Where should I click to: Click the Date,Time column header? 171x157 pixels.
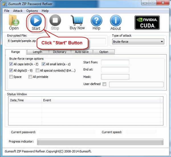click(25, 100)
